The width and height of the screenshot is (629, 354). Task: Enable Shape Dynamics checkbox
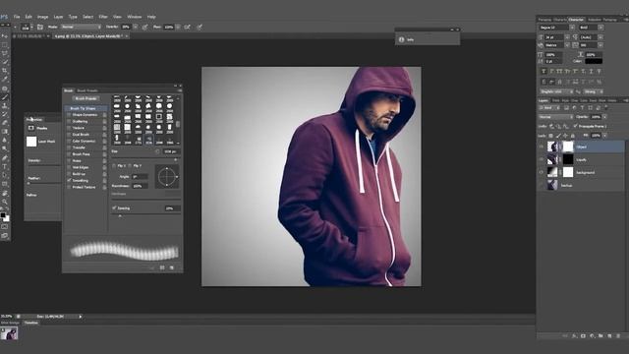pos(69,115)
